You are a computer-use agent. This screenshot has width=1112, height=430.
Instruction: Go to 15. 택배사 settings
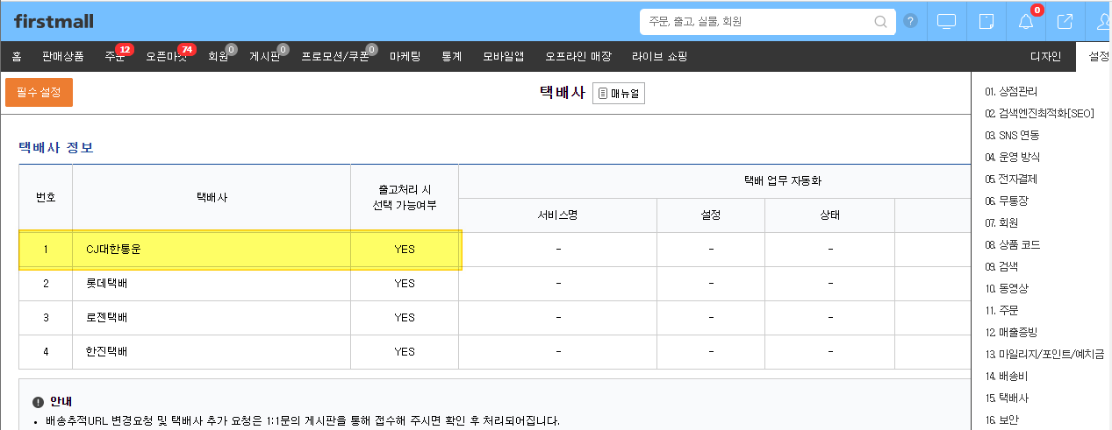click(x=1006, y=398)
